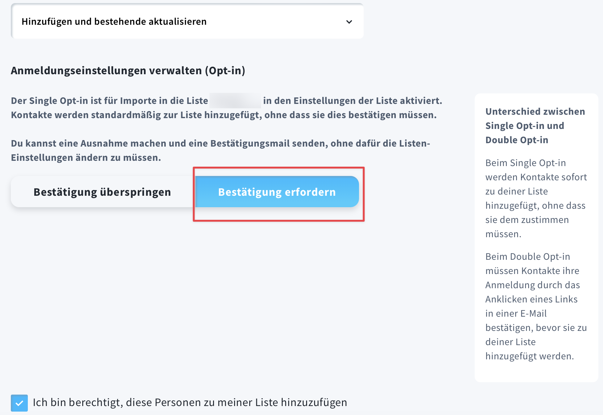Click the dropdown chevron arrow
Image resolution: width=603 pixels, height=415 pixels.
pyautogui.click(x=349, y=22)
